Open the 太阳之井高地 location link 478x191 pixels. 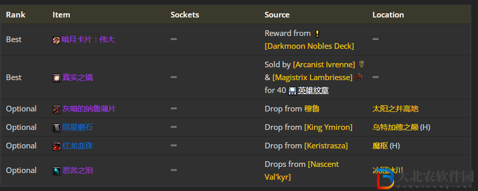pyautogui.click(x=395, y=109)
